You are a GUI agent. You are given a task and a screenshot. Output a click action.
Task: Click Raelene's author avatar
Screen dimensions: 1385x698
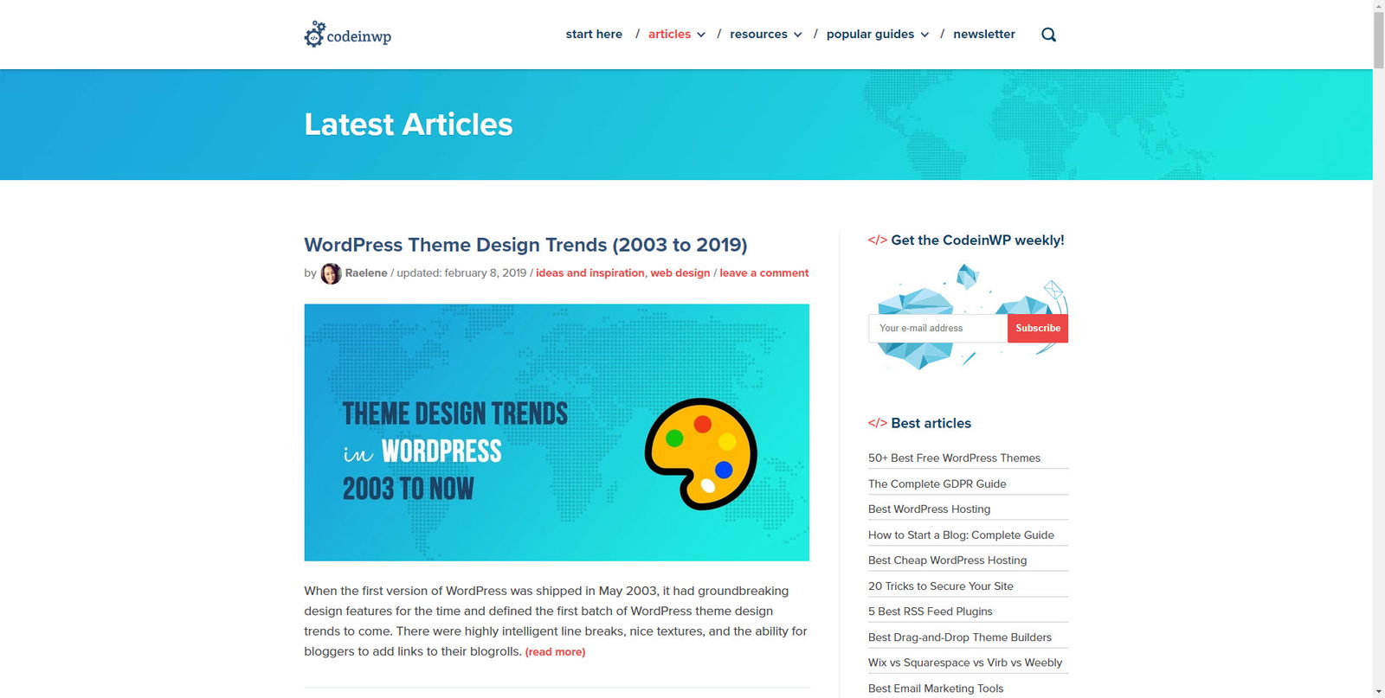[331, 273]
